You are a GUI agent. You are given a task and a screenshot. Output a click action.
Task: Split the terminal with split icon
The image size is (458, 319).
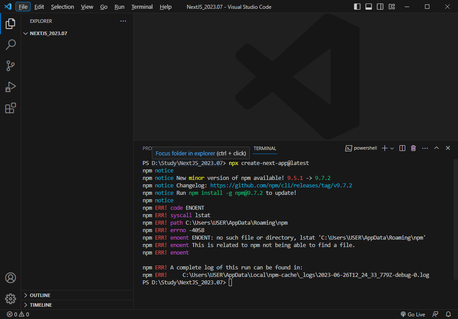tap(402, 148)
